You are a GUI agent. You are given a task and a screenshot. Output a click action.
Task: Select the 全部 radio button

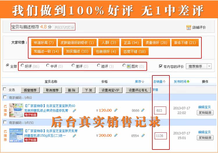click(x=8, y=65)
